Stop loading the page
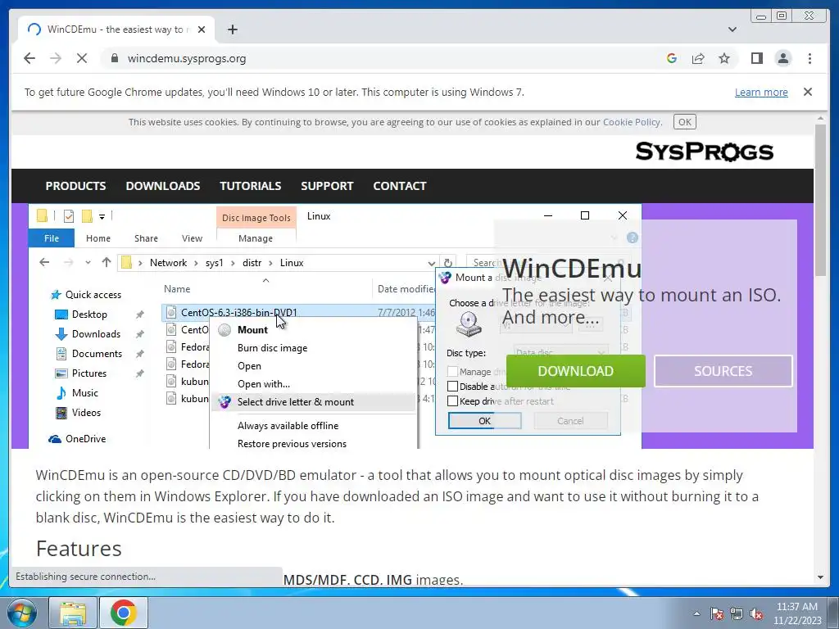This screenshot has width=839, height=629. click(82, 58)
